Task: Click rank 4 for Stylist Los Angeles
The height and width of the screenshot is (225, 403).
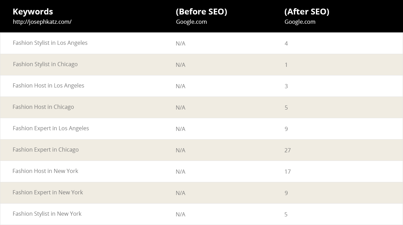Action: [286, 43]
